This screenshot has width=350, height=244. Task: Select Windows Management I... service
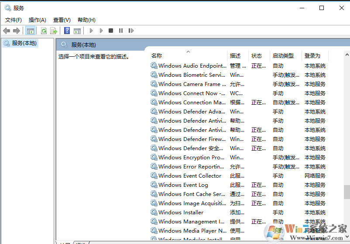tap(238, 221)
